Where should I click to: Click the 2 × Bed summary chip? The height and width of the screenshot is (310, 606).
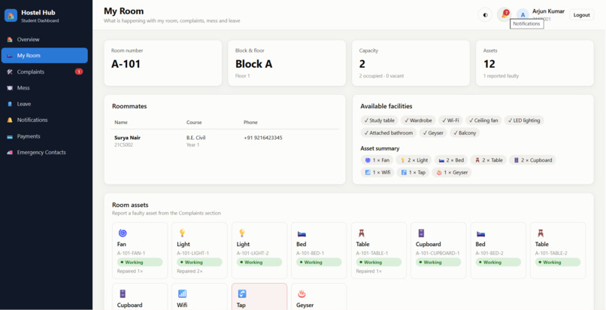(x=451, y=160)
